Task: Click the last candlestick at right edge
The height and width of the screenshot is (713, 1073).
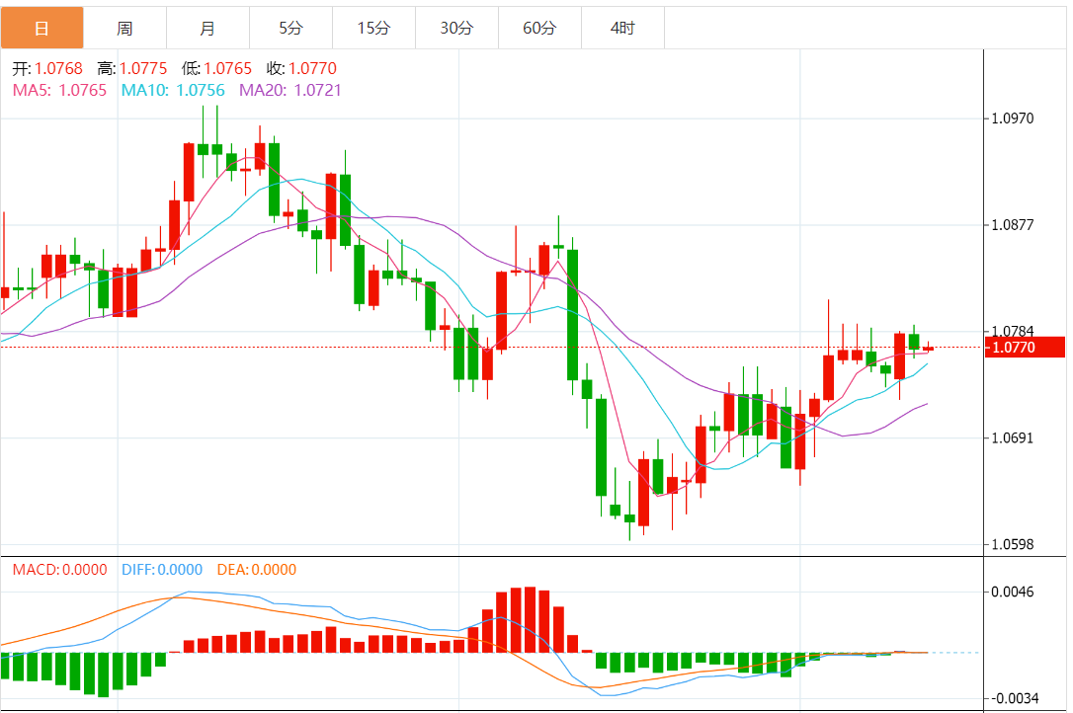Action: click(928, 349)
